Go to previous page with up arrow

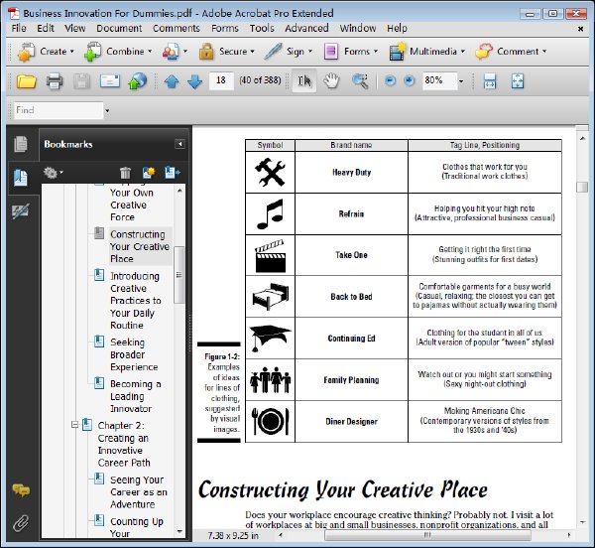[172, 81]
